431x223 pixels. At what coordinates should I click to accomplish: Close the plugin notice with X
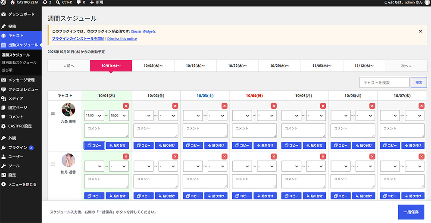[x=420, y=31]
